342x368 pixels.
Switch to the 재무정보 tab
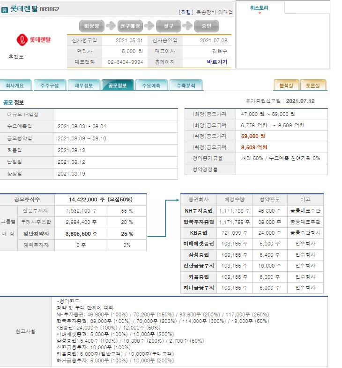click(83, 85)
